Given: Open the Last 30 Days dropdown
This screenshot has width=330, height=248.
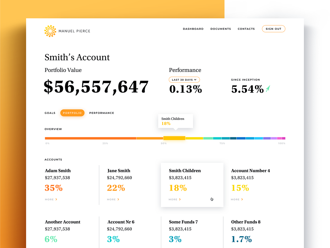Looking at the screenshot, I should click(184, 80).
